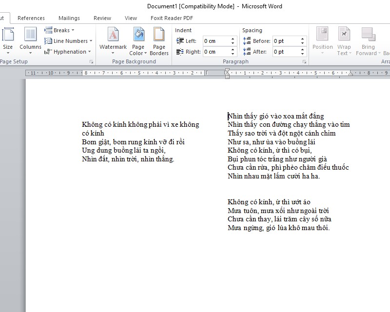Switch to the View tab
The width and height of the screenshot is (390, 312).
coord(131,18)
